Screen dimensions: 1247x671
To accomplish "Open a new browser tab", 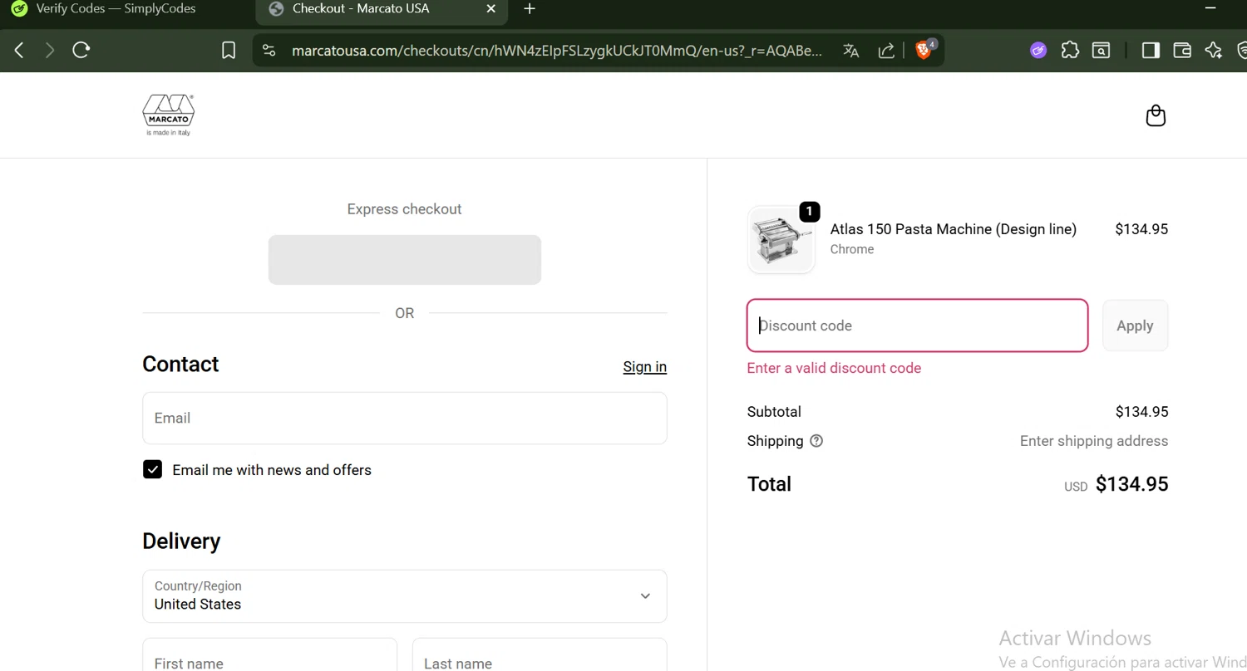I will tap(530, 9).
